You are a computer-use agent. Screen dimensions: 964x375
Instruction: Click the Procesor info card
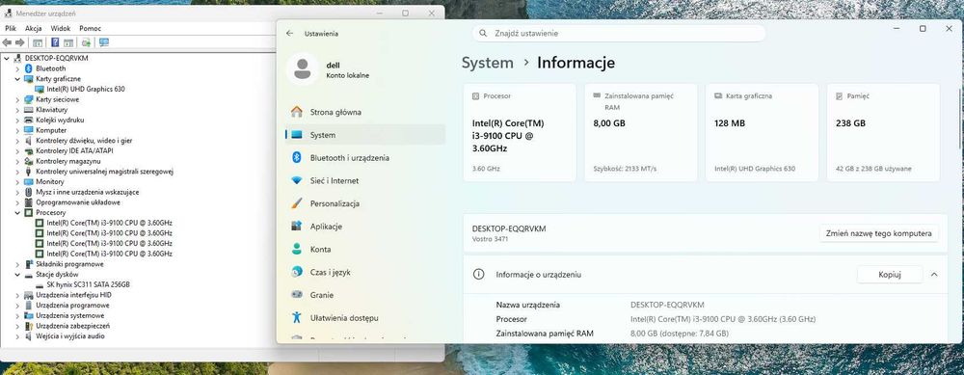tap(519, 133)
